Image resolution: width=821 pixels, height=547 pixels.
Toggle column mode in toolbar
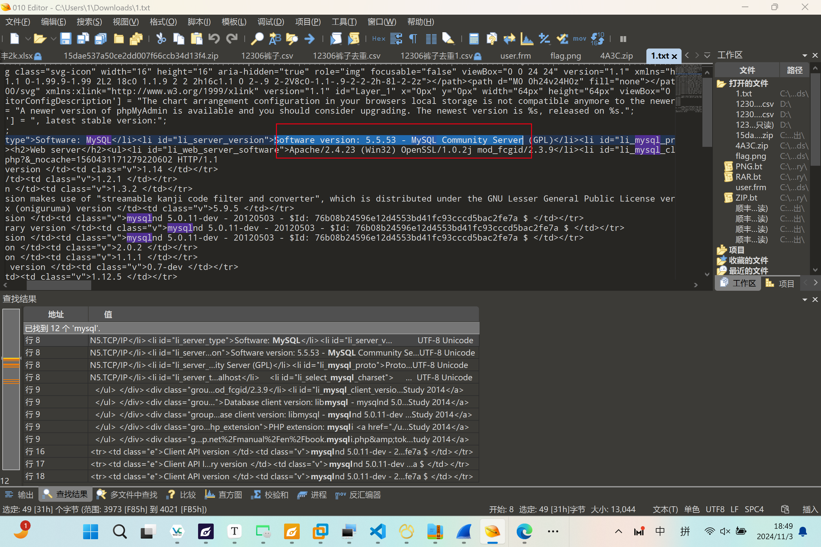tap(431, 39)
